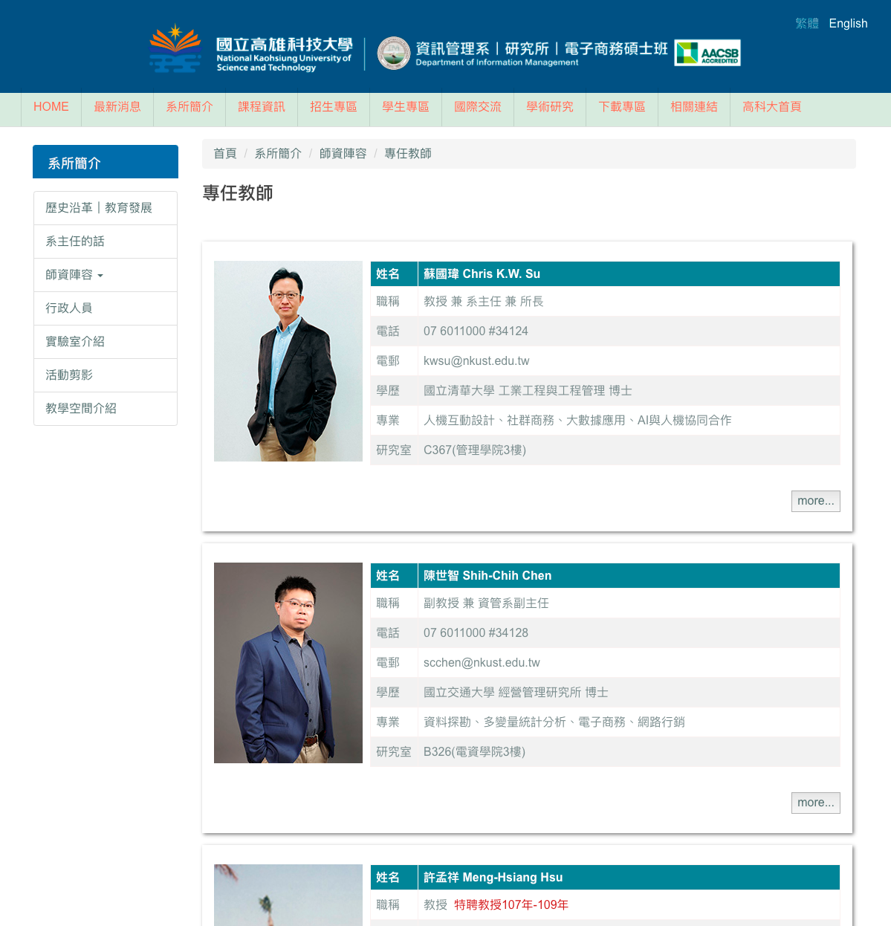891x926 pixels.
Task: Click phone 07 6011000 #34124
Action: 476,331
